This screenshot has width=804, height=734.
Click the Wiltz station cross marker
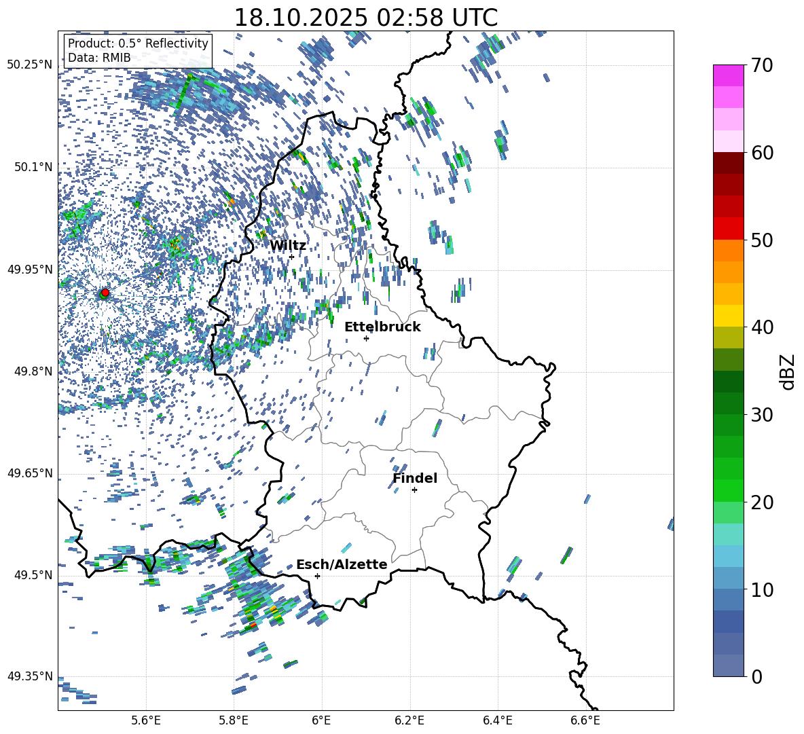(292, 257)
